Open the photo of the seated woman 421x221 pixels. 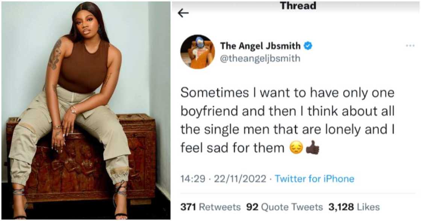coord(86,110)
